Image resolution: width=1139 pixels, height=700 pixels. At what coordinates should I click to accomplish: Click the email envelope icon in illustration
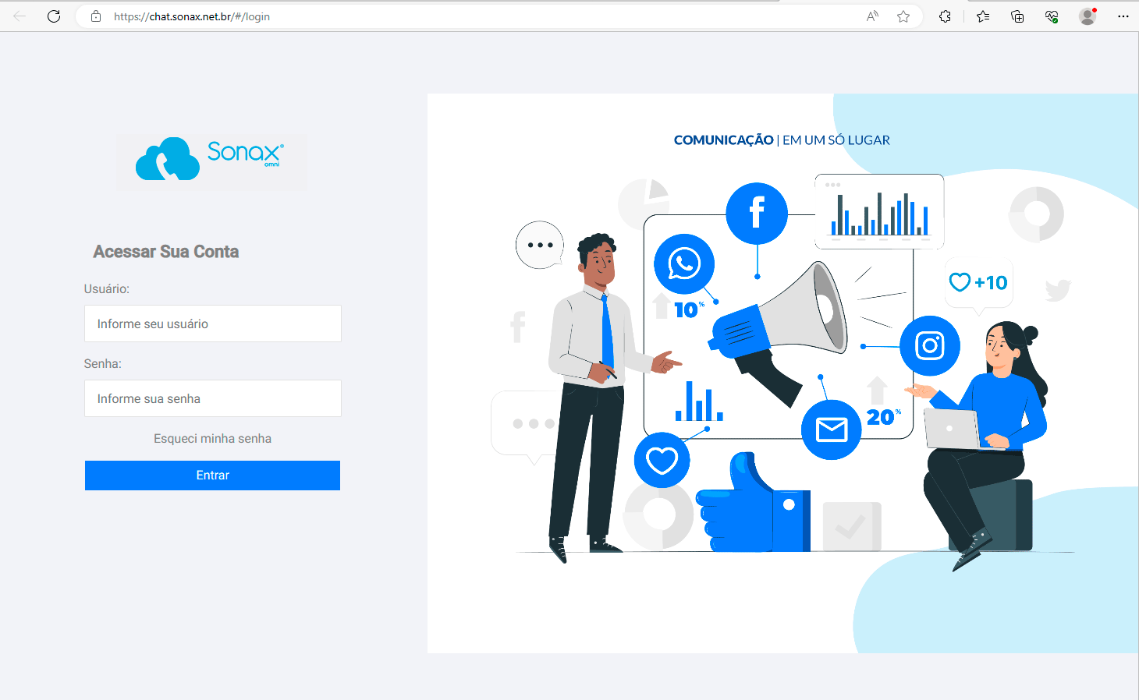[x=831, y=430]
